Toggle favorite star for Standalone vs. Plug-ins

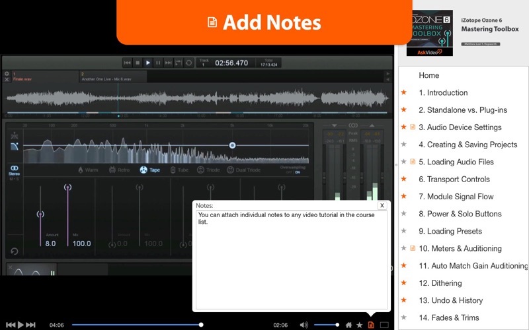pos(403,110)
